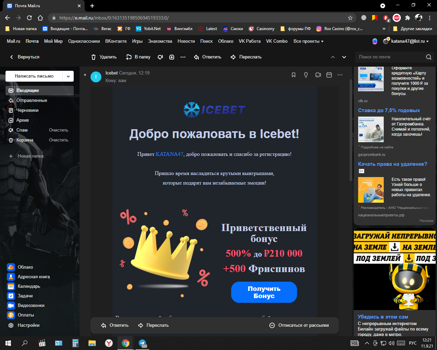The height and width of the screenshot is (350, 437).
Task: Open the Отправленные folder
Action: tap(40, 100)
